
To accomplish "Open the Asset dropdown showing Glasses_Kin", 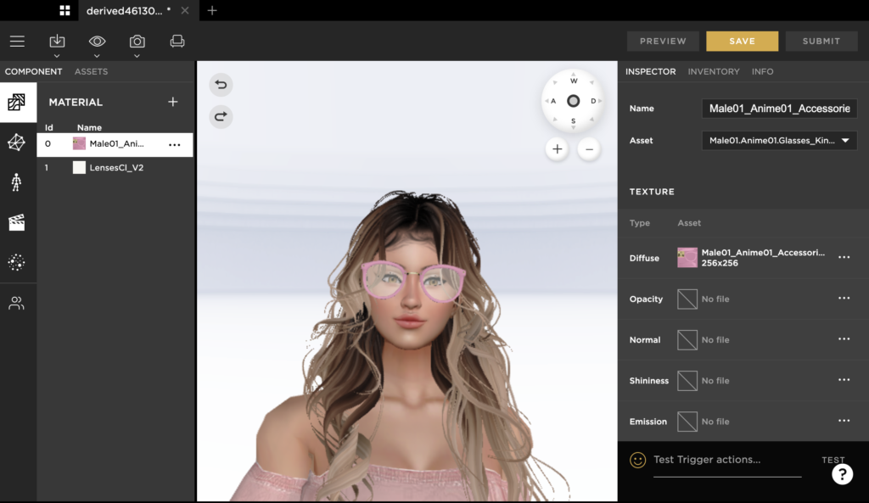I will pyautogui.click(x=778, y=140).
